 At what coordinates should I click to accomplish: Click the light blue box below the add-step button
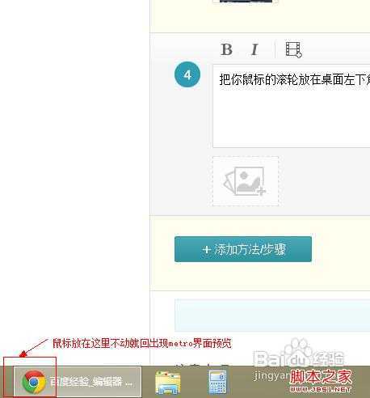pos(272,315)
